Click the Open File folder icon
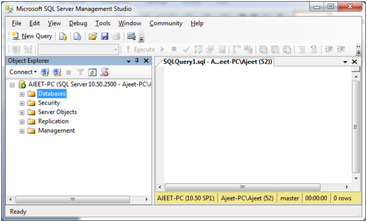Image resolution: width=367 pixels, height=222 pixels. pyautogui.click(x=93, y=36)
